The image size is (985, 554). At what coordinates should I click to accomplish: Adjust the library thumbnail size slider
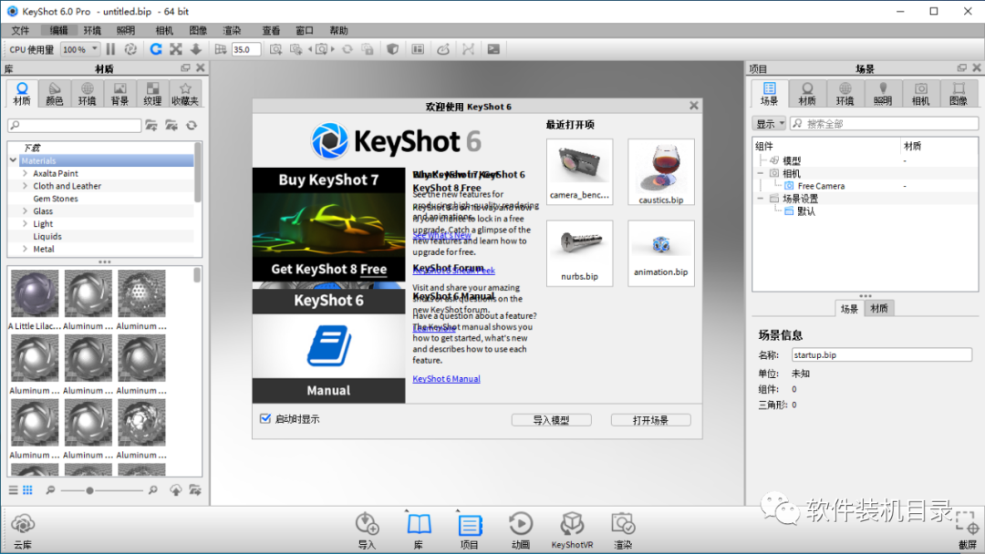[89, 490]
